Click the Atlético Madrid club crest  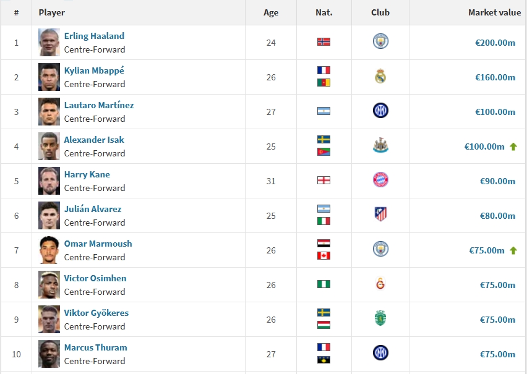[x=380, y=215]
